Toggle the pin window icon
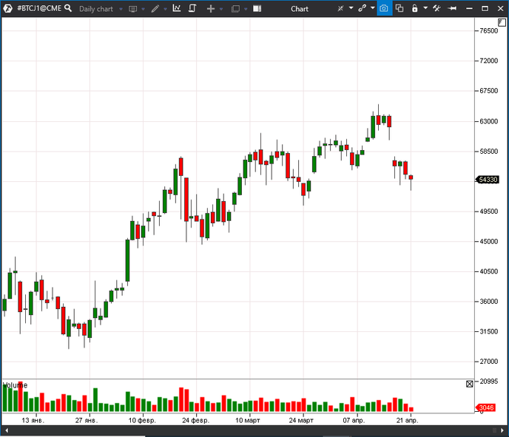 (x=449, y=9)
